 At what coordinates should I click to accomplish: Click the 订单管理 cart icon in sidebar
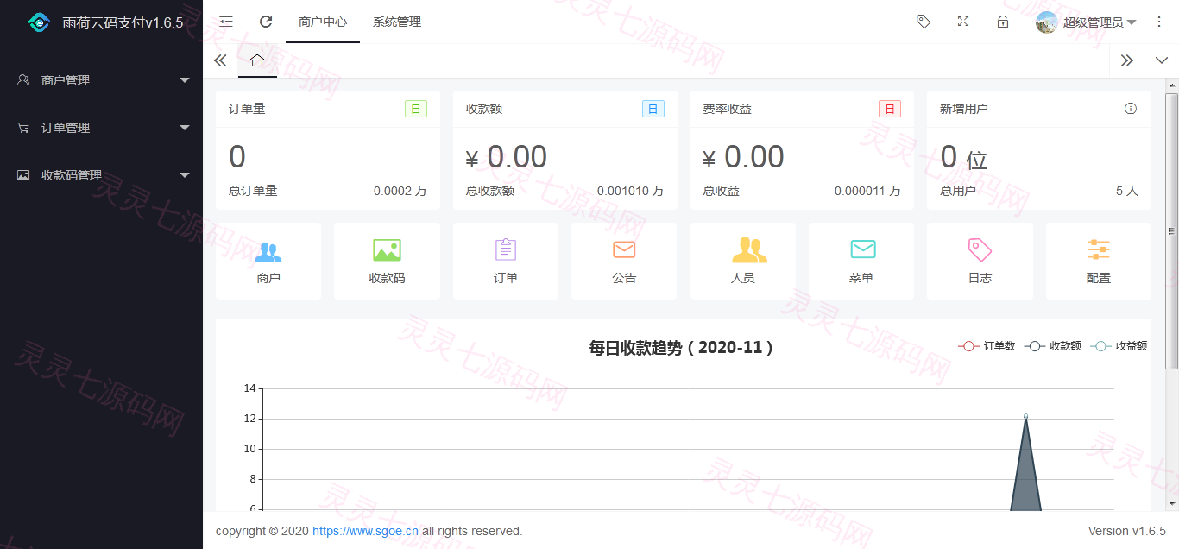(23, 128)
